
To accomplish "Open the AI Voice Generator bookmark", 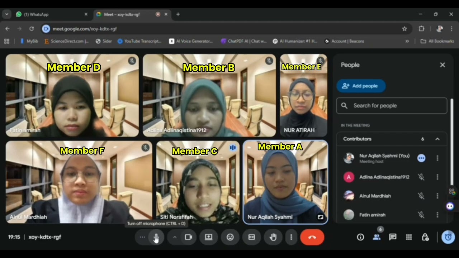I will pos(191,41).
